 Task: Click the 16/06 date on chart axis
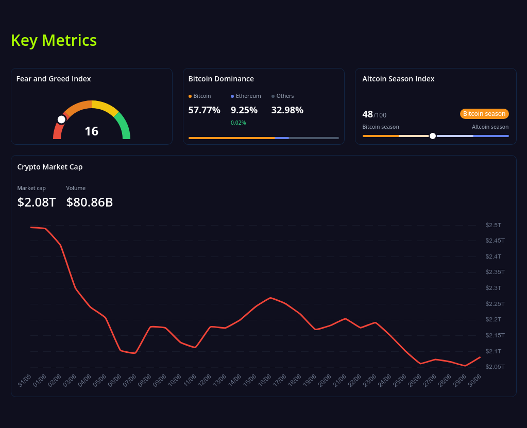pos(264,381)
